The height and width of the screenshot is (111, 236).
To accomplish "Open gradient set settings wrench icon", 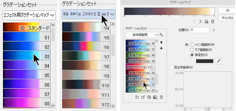I will (x=161, y=35).
